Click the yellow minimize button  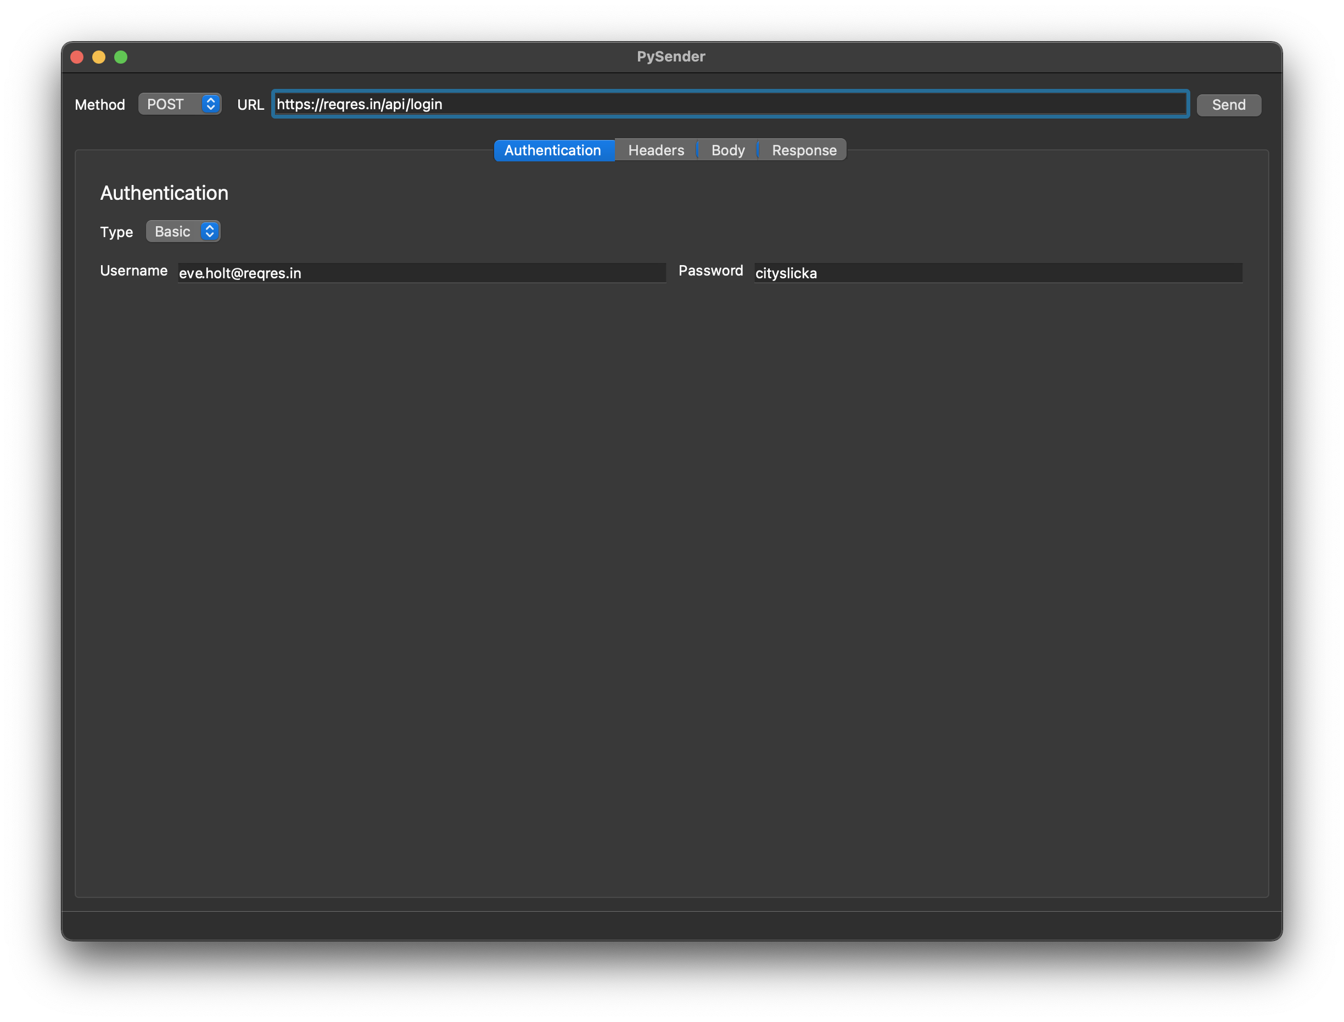[99, 57]
